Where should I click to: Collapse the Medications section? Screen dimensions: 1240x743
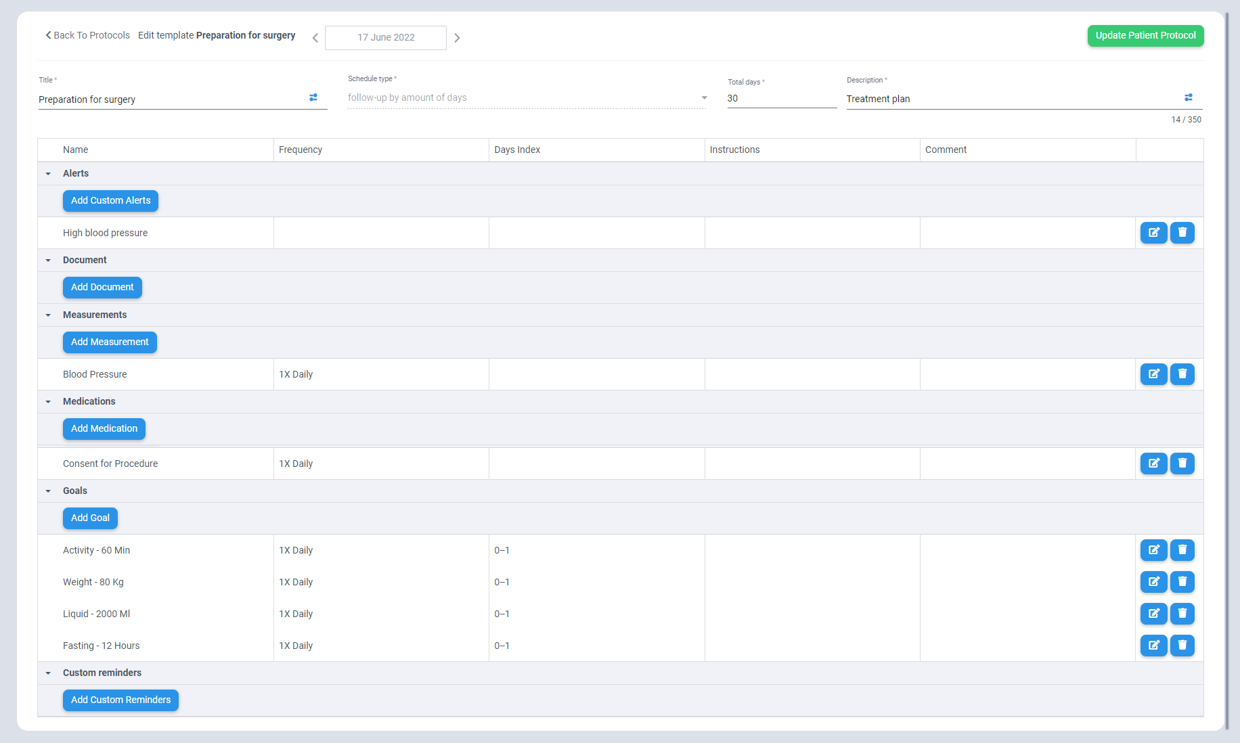click(x=48, y=402)
